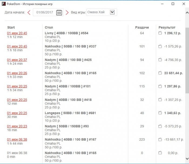
Task: Open session link 01 июн 20:37
Action: coord(17,60)
